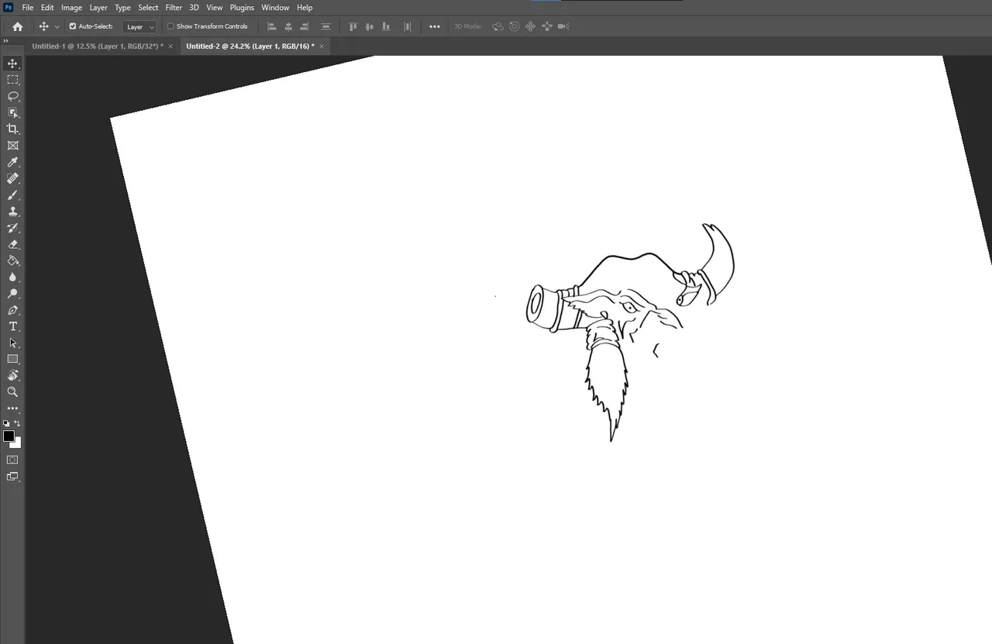Select the Clone Stamp tool

coord(12,211)
